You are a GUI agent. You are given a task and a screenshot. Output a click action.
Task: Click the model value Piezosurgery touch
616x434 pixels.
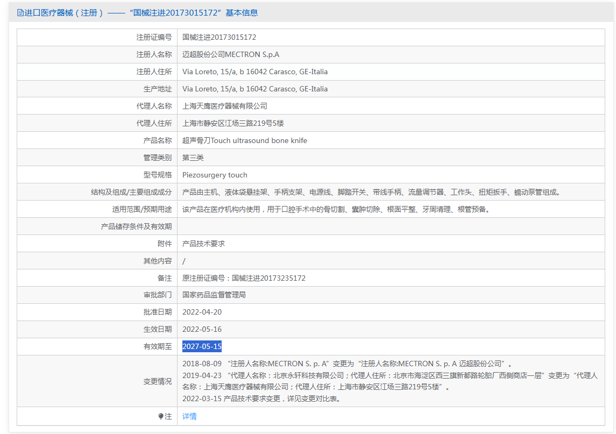pyautogui.click(x=215, y=175)
